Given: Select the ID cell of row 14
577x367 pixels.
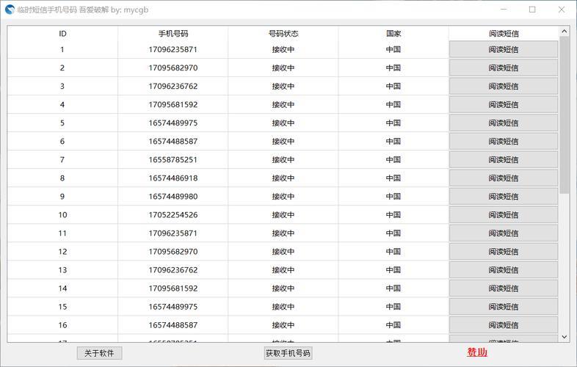Looking at the screenshot, I should (x=62, y=288).
